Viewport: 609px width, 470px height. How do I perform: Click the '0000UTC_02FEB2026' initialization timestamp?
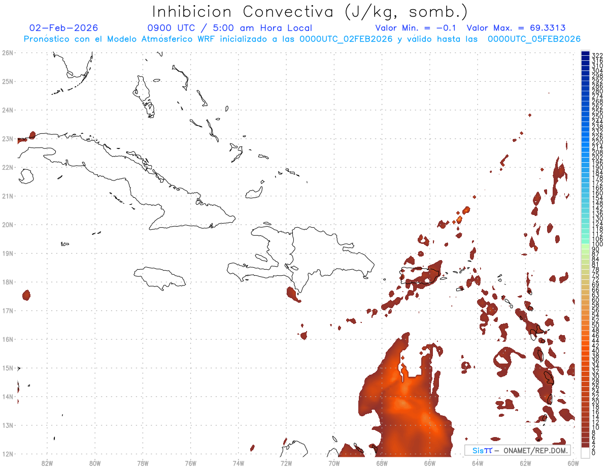pos(346,39)
